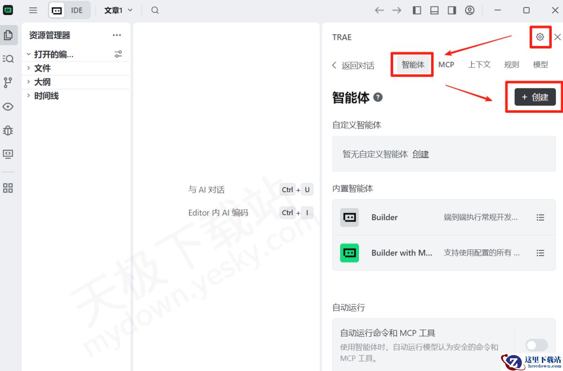Select the Builder with M... agent row
This screenshot has height=371, width=563.
(x=444, y=253)
